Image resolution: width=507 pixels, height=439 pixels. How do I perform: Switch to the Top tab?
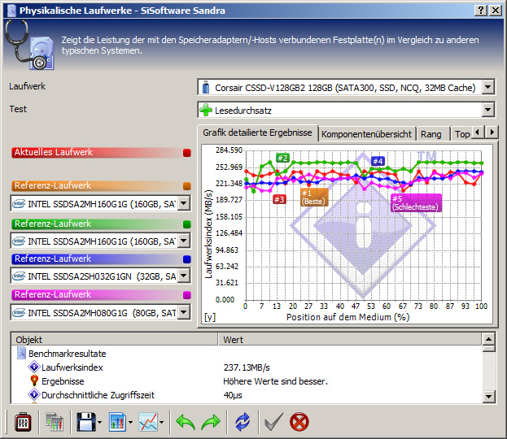(462, 134)
